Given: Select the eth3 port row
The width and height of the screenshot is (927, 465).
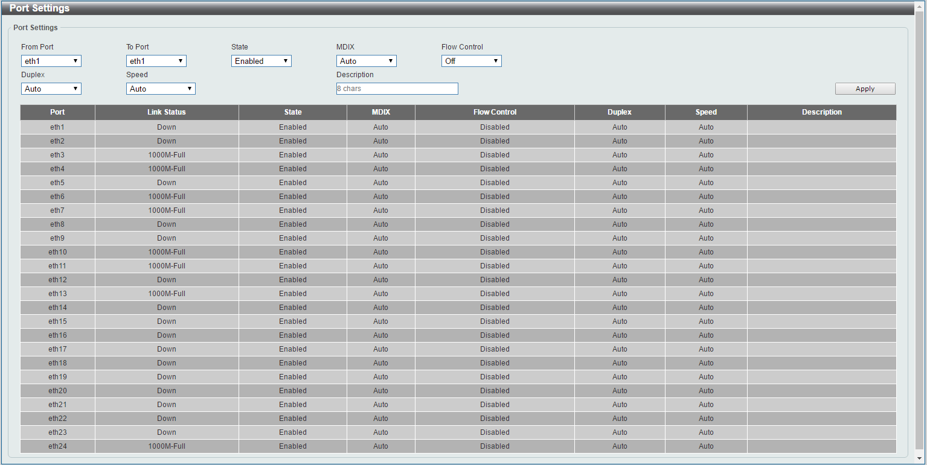Looking at the screenshot, I should (57, 155).
